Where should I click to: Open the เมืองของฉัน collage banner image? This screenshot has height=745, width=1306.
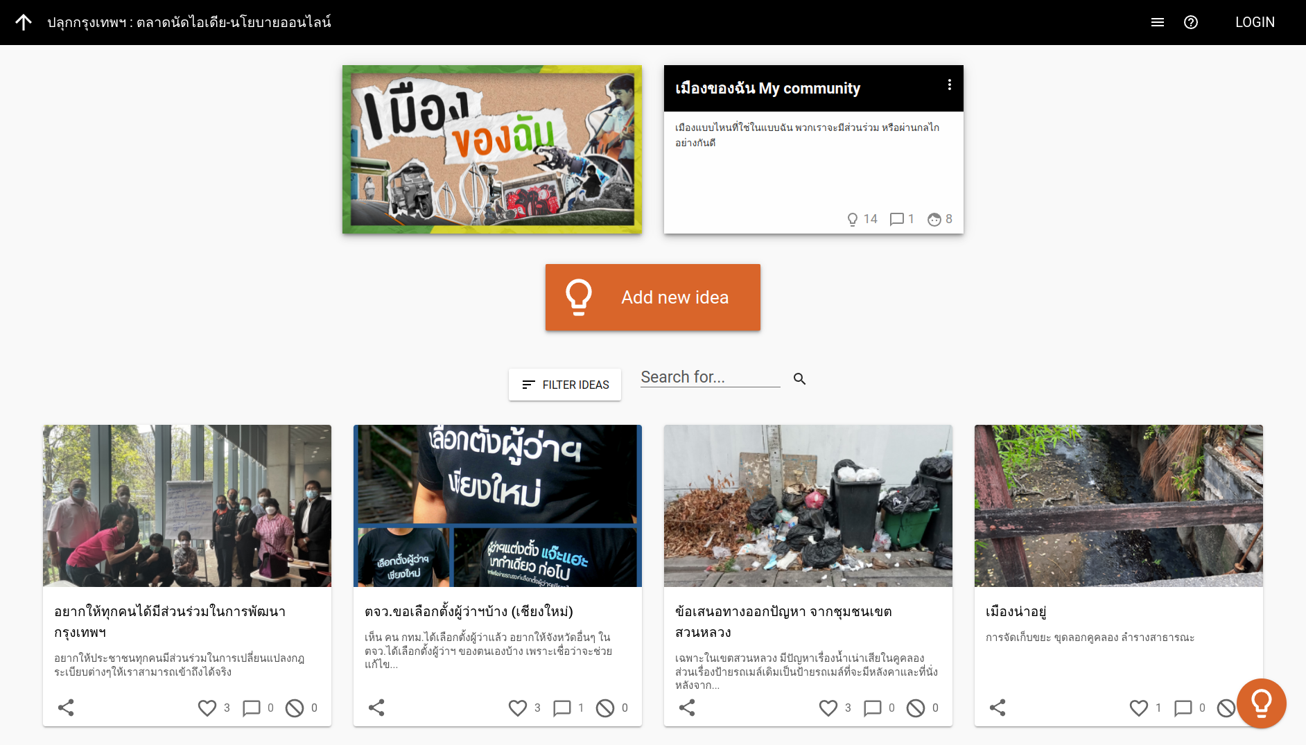click(491, 150)
